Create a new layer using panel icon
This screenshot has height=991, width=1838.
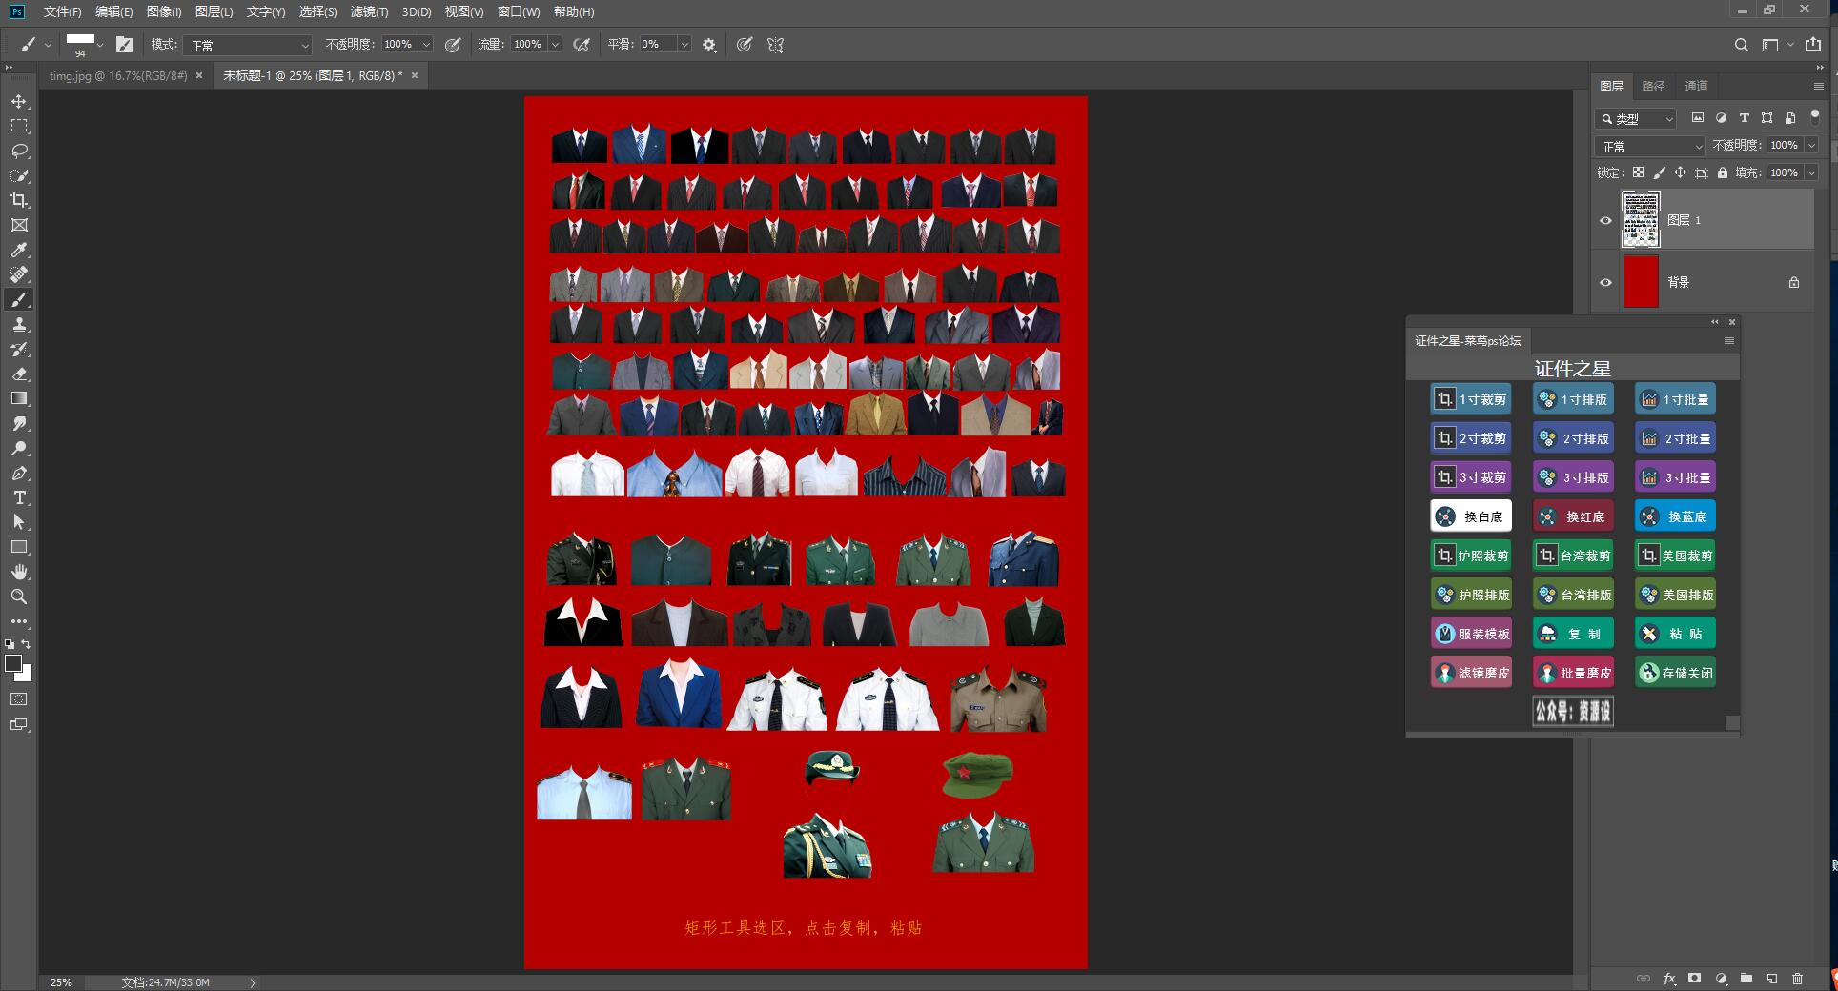(1771, 979)
